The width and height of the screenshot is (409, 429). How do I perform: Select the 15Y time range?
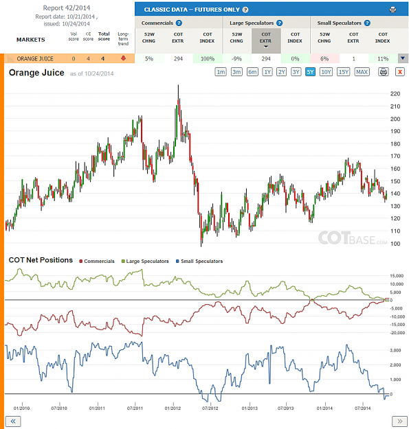coord(344,72)
